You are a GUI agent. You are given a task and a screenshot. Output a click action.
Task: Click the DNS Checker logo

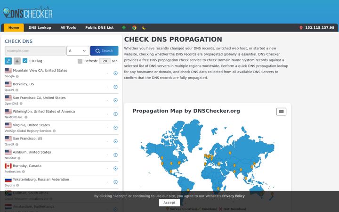pyautogui.click(x=28, y=13)
